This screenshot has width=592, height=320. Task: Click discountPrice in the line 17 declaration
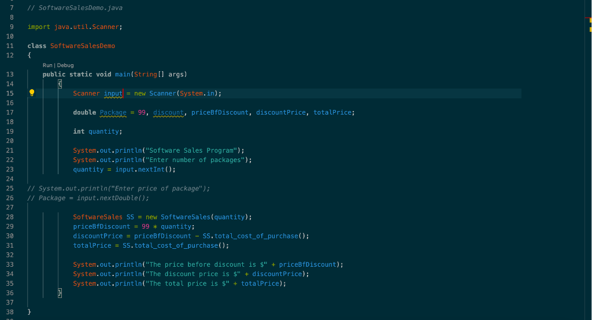[x=281, y=113]
